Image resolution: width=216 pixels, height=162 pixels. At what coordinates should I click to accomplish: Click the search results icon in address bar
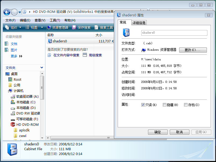(x=25, y=12)
